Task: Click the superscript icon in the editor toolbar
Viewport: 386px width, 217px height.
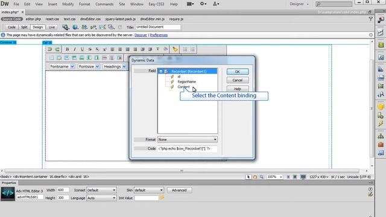Action: point(104,49)
